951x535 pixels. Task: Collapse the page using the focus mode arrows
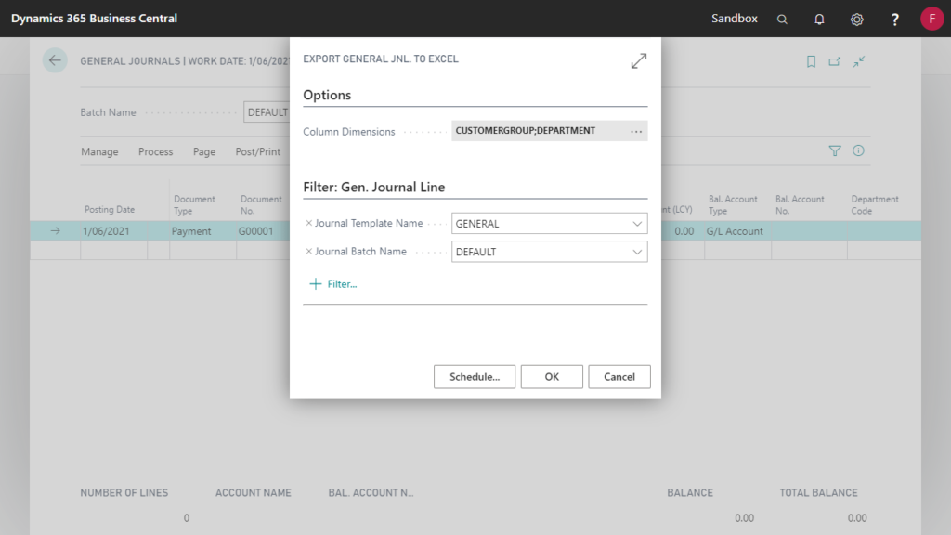(x=858, y=60)
